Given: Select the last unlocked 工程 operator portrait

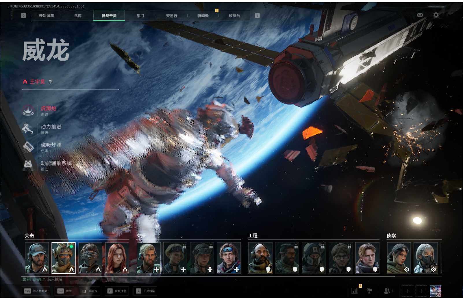Looking at the screenshot, I should 367,258.
